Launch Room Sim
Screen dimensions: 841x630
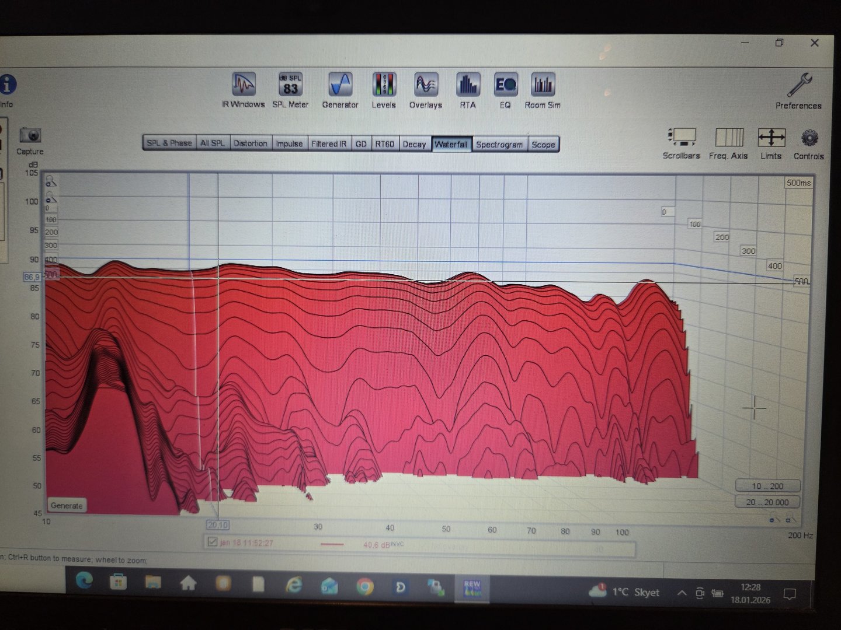[x=543, y=90]
